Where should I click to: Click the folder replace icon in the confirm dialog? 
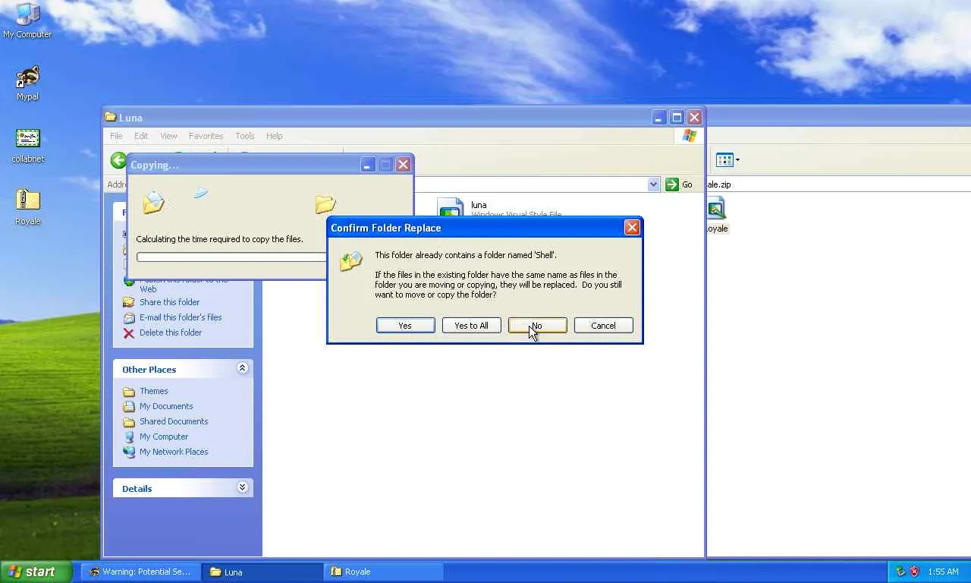[351, 262]
